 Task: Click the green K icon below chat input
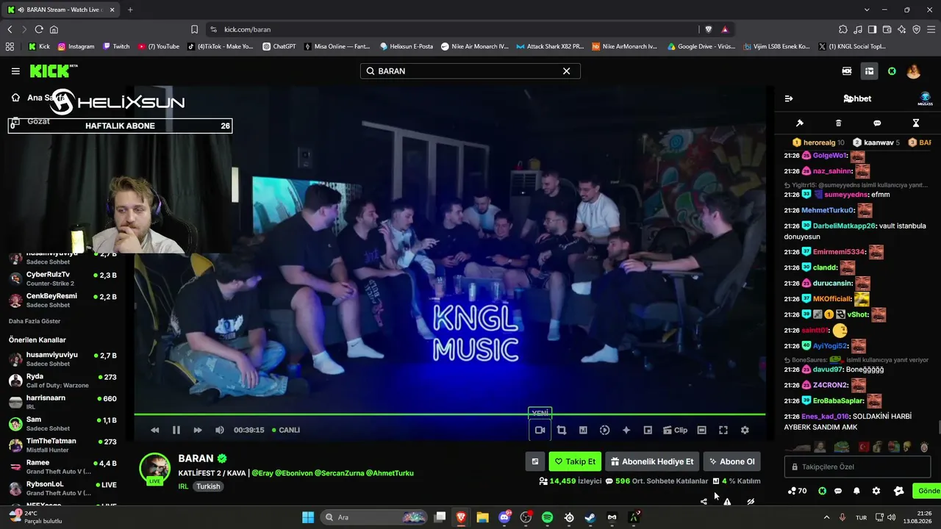[x=822, y=491]
